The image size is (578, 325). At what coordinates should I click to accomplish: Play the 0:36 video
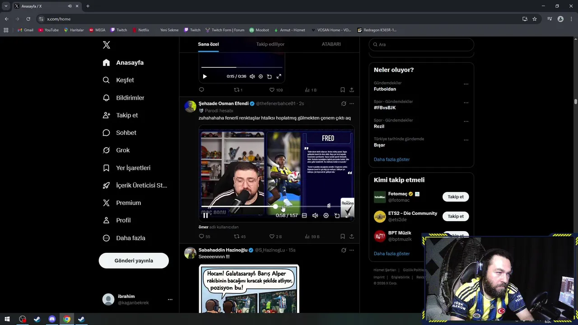coord(205,77)
